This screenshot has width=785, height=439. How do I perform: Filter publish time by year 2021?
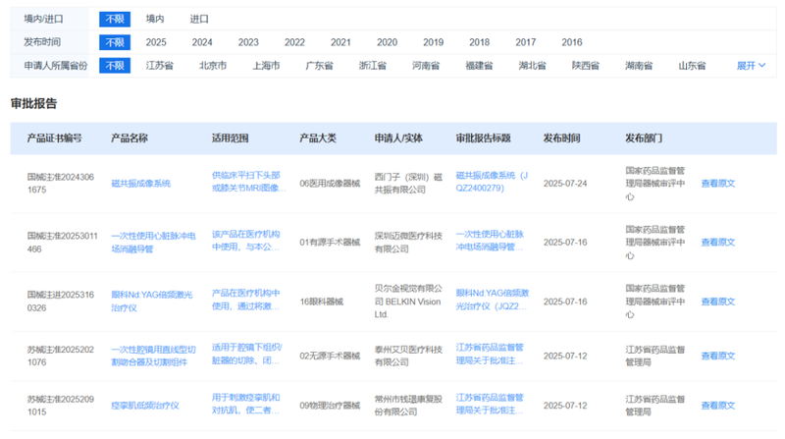340,42
